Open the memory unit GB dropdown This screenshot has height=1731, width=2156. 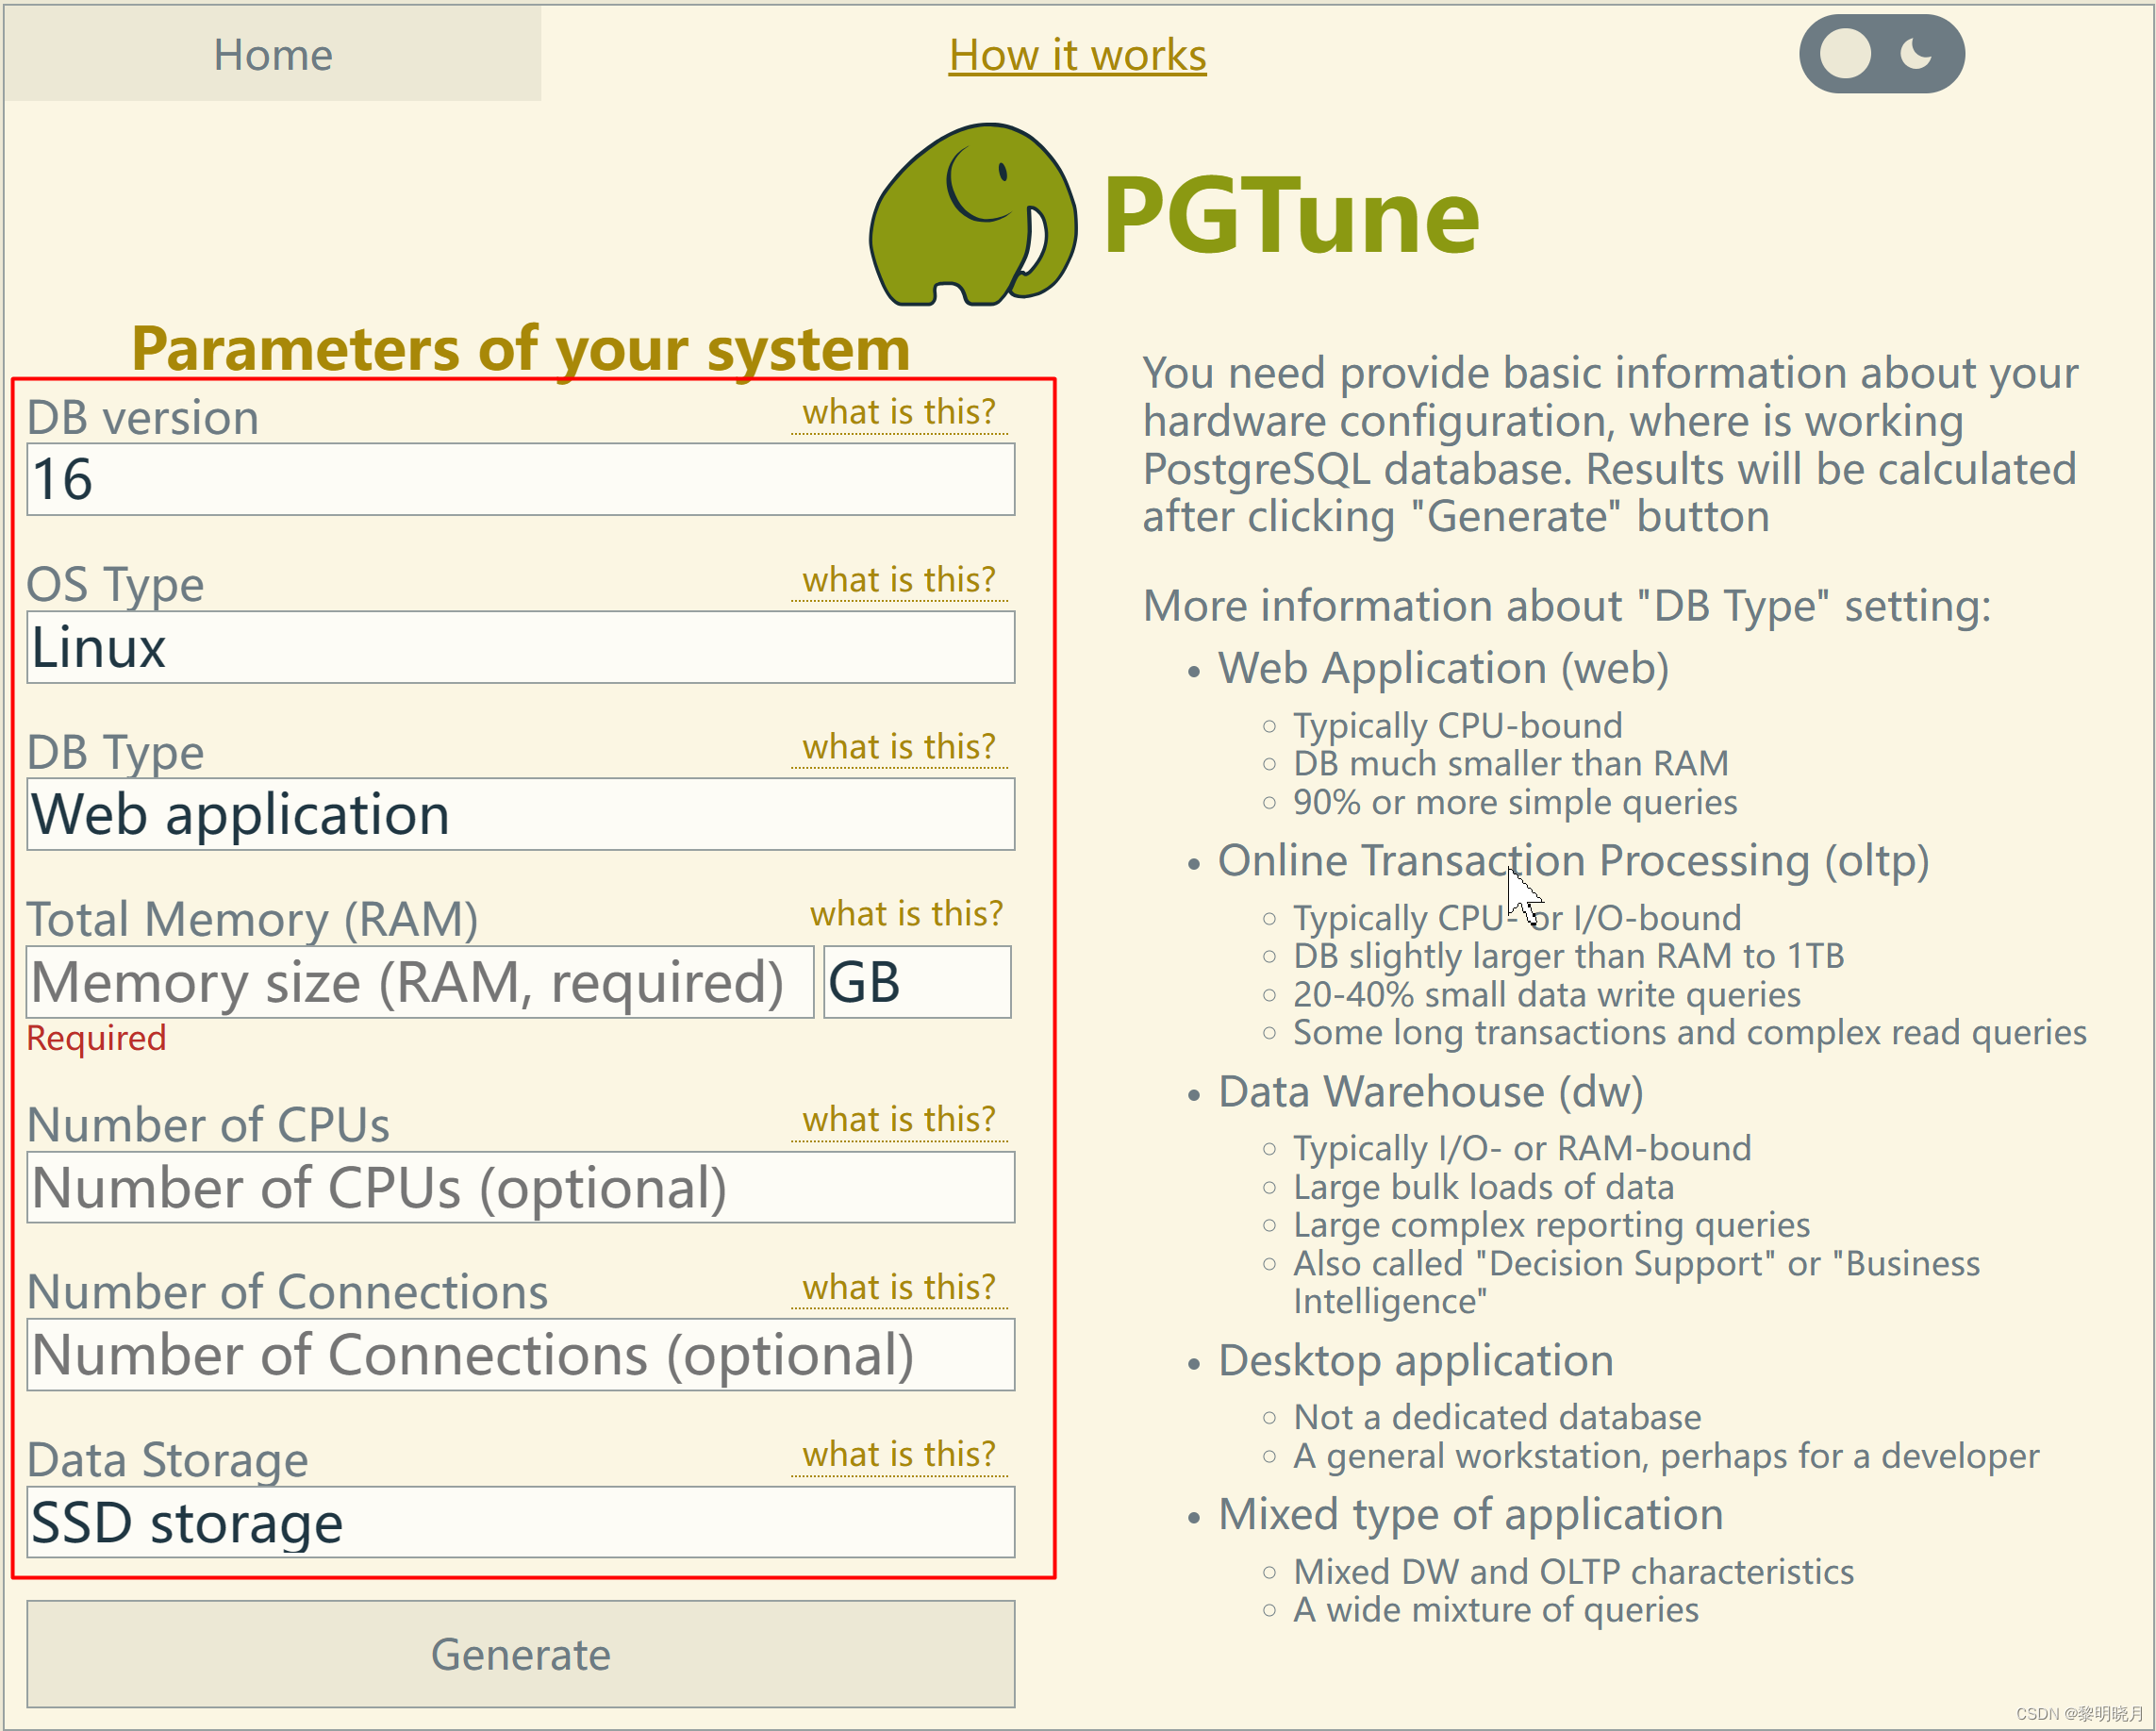point(917,982)
